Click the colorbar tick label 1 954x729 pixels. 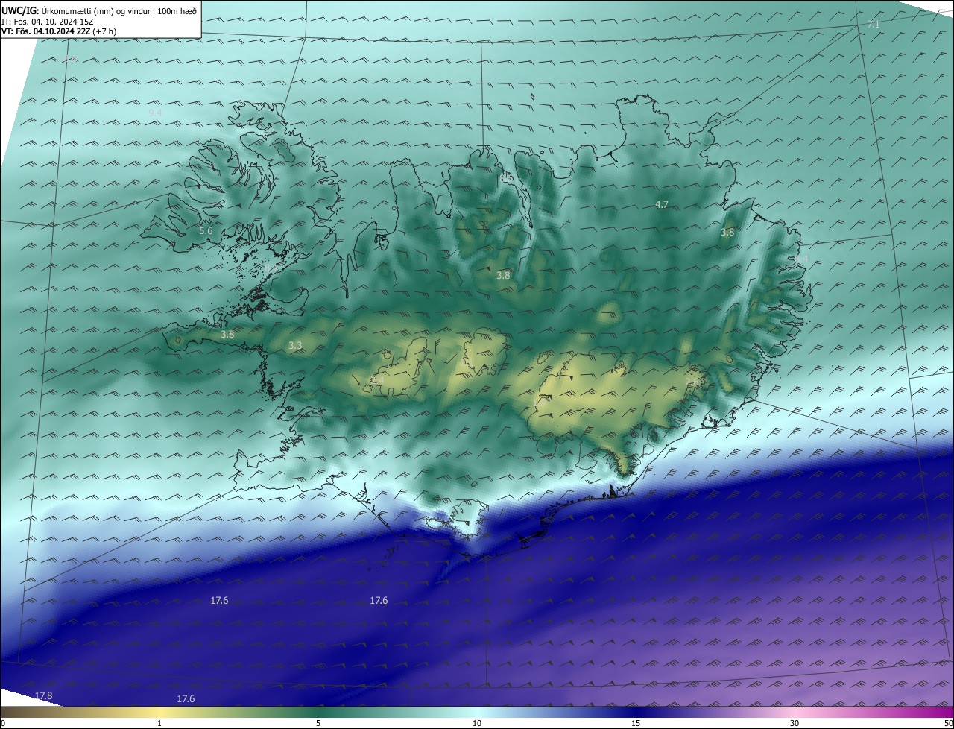pos(159,723)
